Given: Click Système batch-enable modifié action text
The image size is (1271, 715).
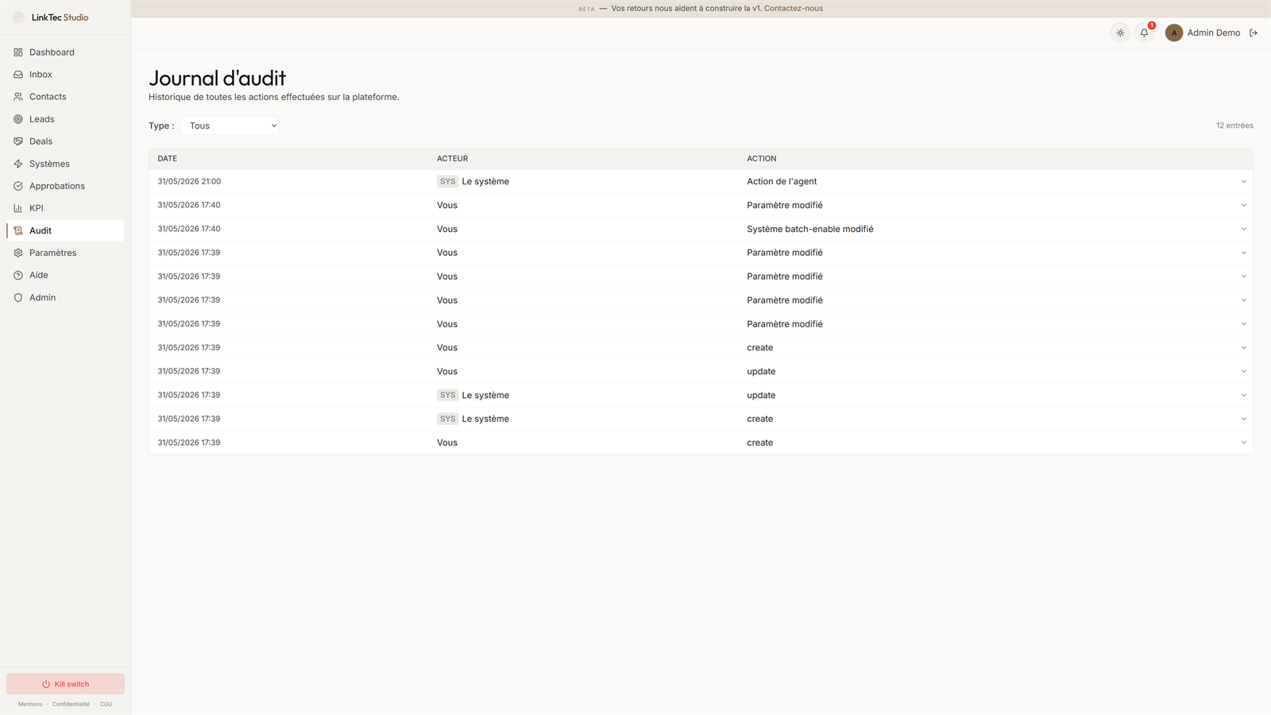Looking at the screenshot, I should pos(810,229).
